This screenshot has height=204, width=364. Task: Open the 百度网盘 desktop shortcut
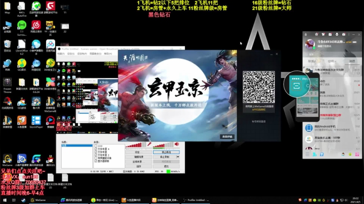tap(51, 46)
